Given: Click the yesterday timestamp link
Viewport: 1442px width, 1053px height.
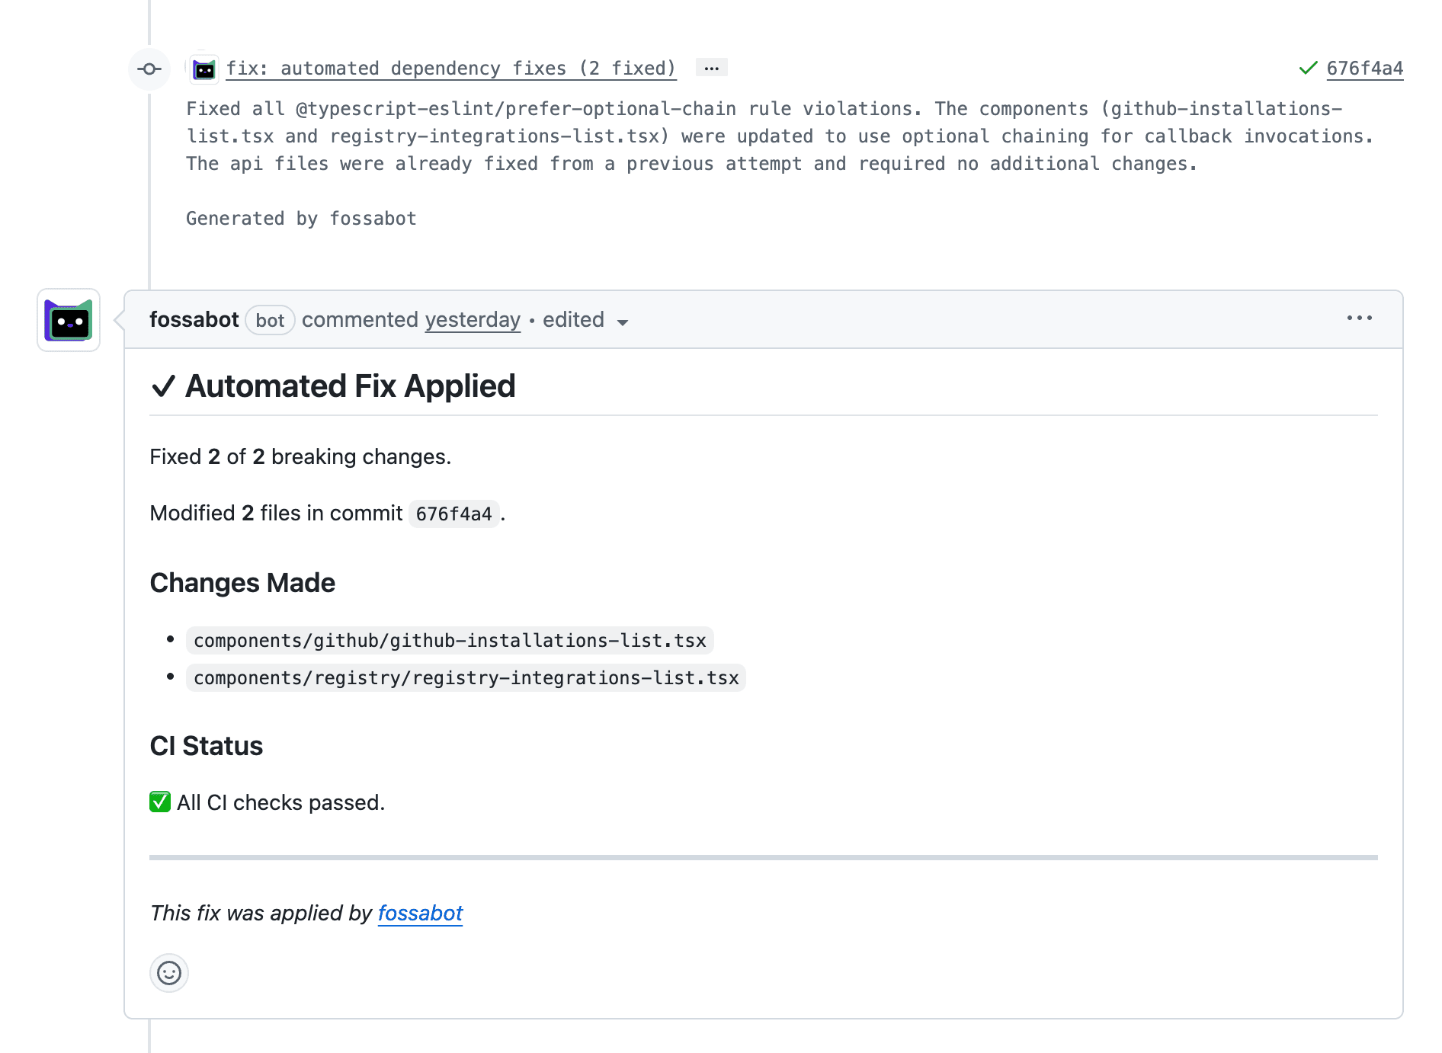Looking at the screenshot, I should point(472,319).
